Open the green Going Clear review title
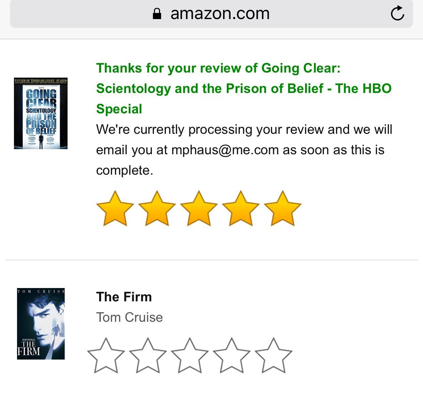The image size is (423, 397). pyautogui.click(x=244, y=89)
